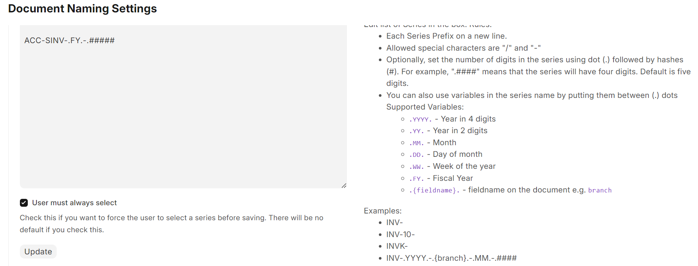The image size is (698, 266).
Task: Click the textarea resize handle corner
Action: (344, 186)
